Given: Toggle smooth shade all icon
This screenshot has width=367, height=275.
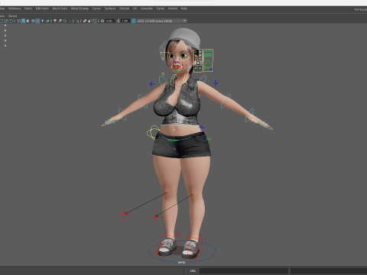Looking at the screenshot, I should coord(23,21).
